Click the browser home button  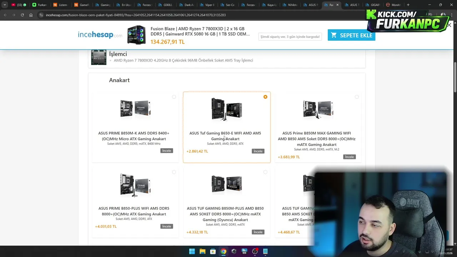(x=31, y=15)
